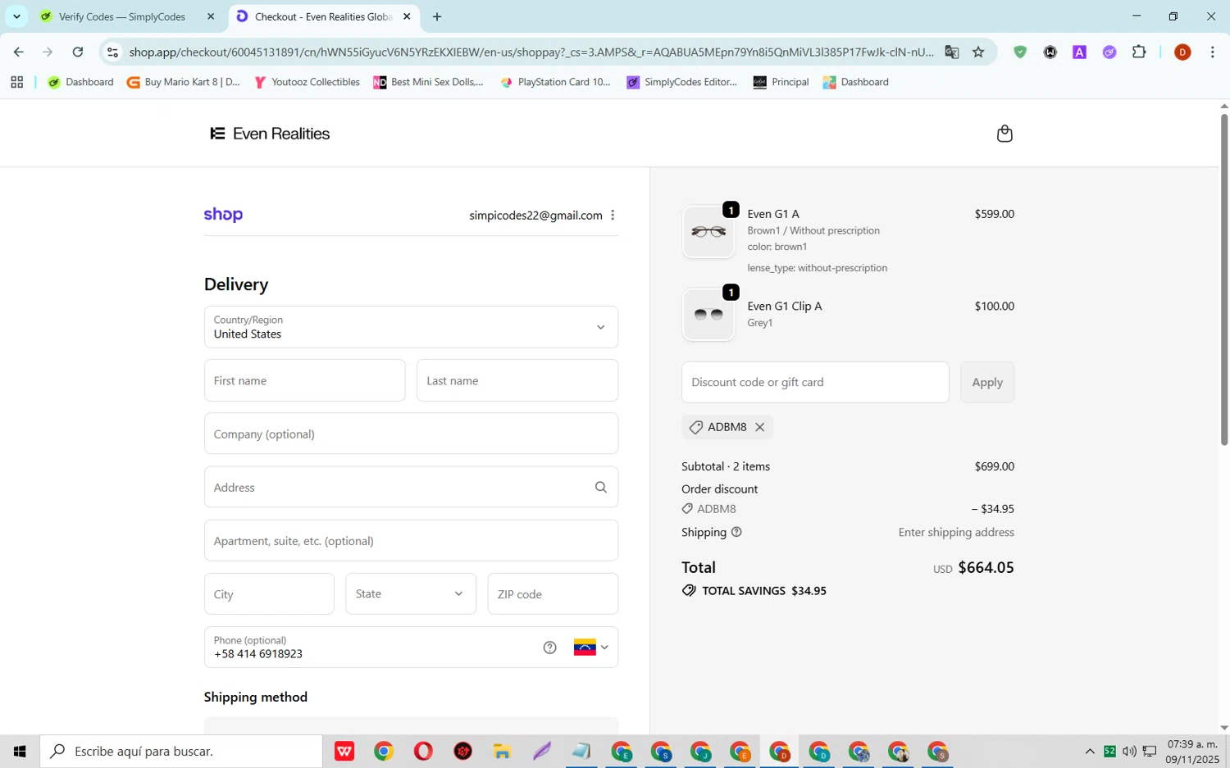This screenshot has width=1230, height=768.
Task: Open account options menu beside email
Action: pos(613,215)
